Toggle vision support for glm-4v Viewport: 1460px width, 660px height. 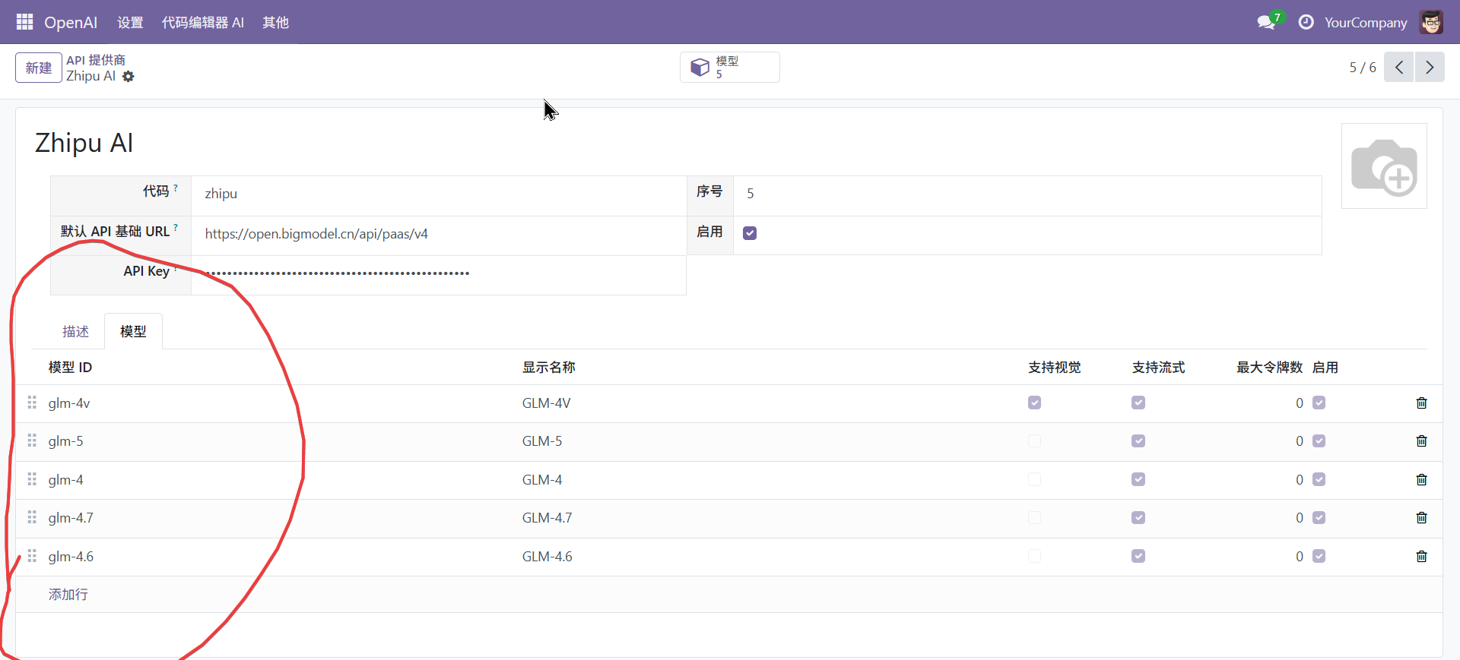(1034, 403)
